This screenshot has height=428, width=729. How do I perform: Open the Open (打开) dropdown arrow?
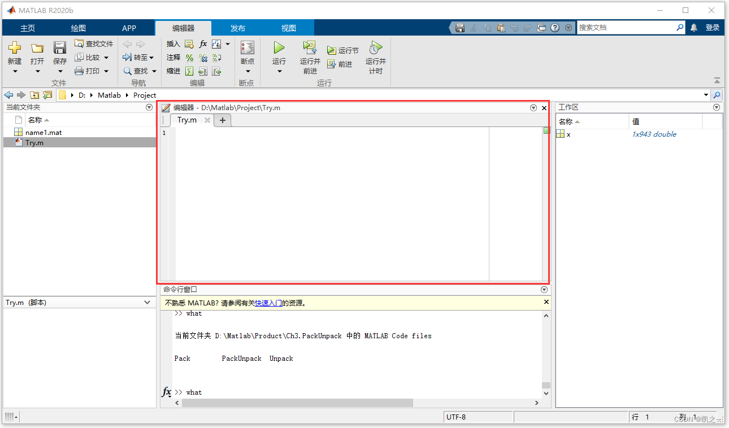pos(37,71)
